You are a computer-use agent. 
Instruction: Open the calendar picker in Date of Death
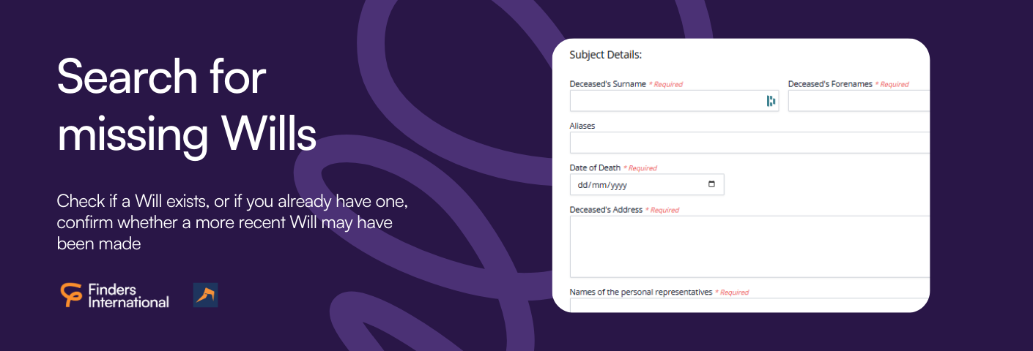tap(711, 184)
